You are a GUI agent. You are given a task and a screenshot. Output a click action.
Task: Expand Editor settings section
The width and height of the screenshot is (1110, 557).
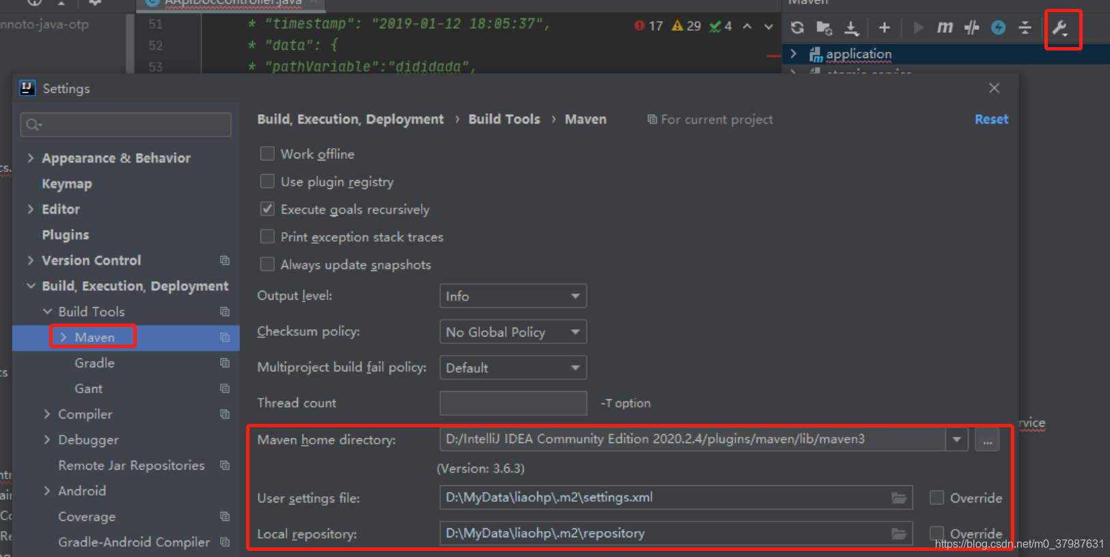31,209
